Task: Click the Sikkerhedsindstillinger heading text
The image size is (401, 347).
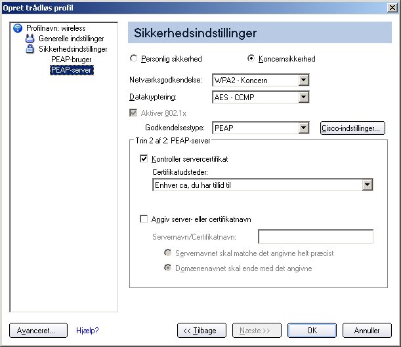Action: [195, 33]
